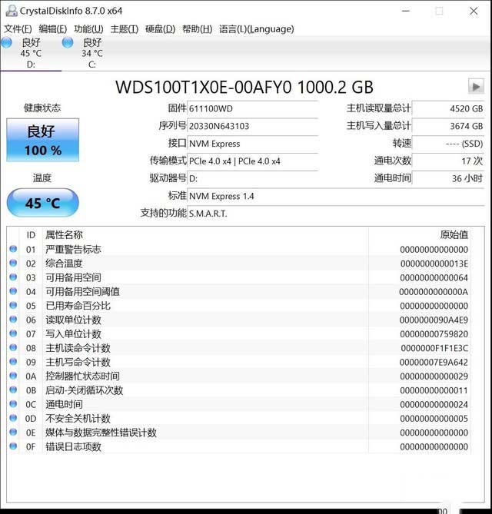This screenshot has width=492, height=514.
Task: Click the disk model title WDS100T1X0E-00AFY0
Action: click(x=204, y=87)
